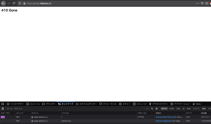Screen dimensions: 211x124
Task: Toggle the CSS filter
Action: click(178, 109)
